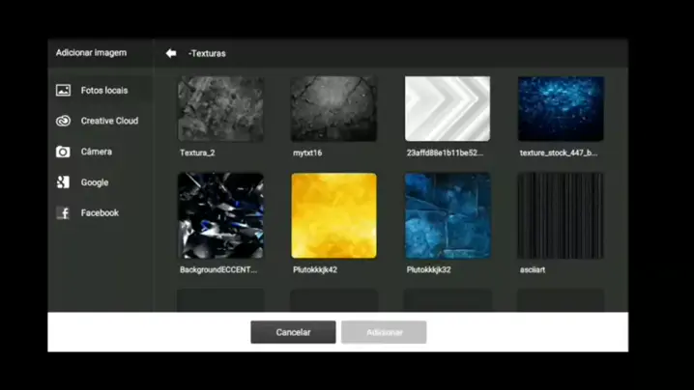694x390 pixels.
Task: Select the Facebook label in sidebar
Action: (x=100, y=213)
